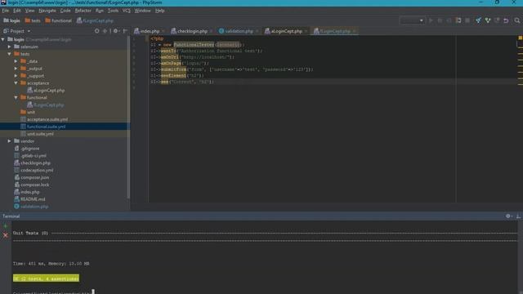Select aLoginCept.php in project tree
Screen dimensions: 523x294
point(46,91)
